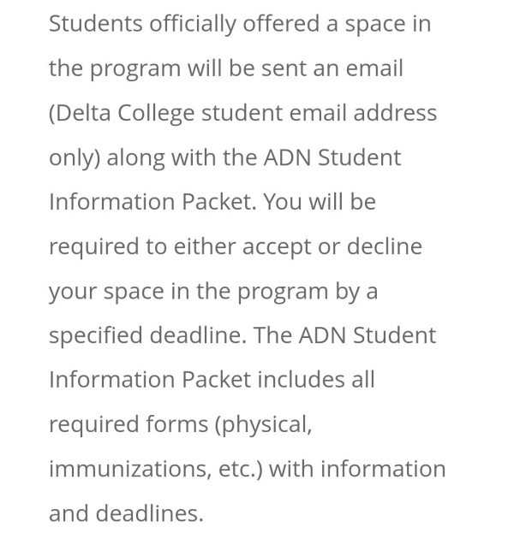Click the phrase "accept or decline"
Screen dimensions: 514x539
[332, 246]
